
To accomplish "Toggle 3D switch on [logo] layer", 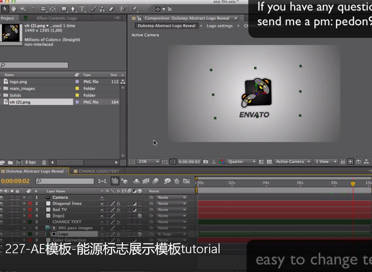I will click(140, 216).
